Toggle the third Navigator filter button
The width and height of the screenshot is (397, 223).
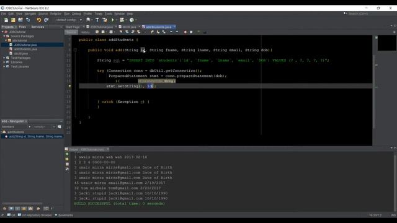tap(17, 209)
